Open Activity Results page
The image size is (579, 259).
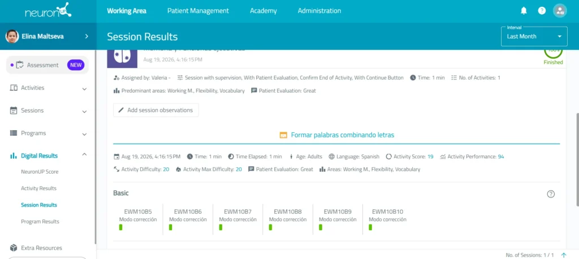(x=39, y=188)
